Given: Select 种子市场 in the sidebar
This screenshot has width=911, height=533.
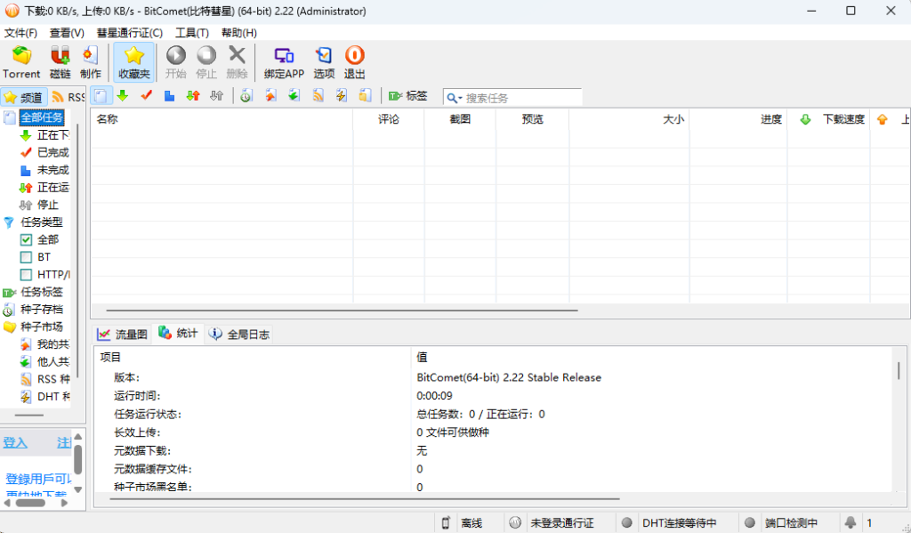Looking at the screenshot, I should point(42,327).
